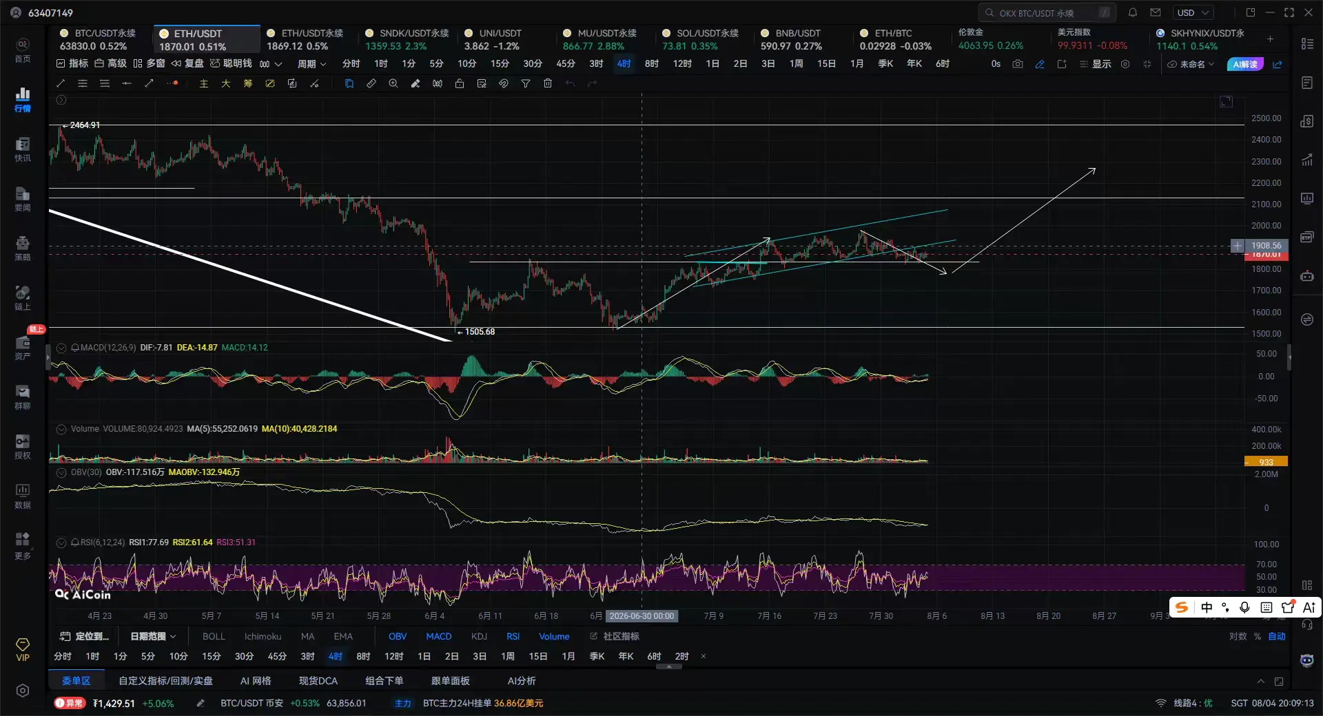Toggle the RSI indicator visibility circle
The height and width of the screenshot is (716, 1323).
coord(61,543)
